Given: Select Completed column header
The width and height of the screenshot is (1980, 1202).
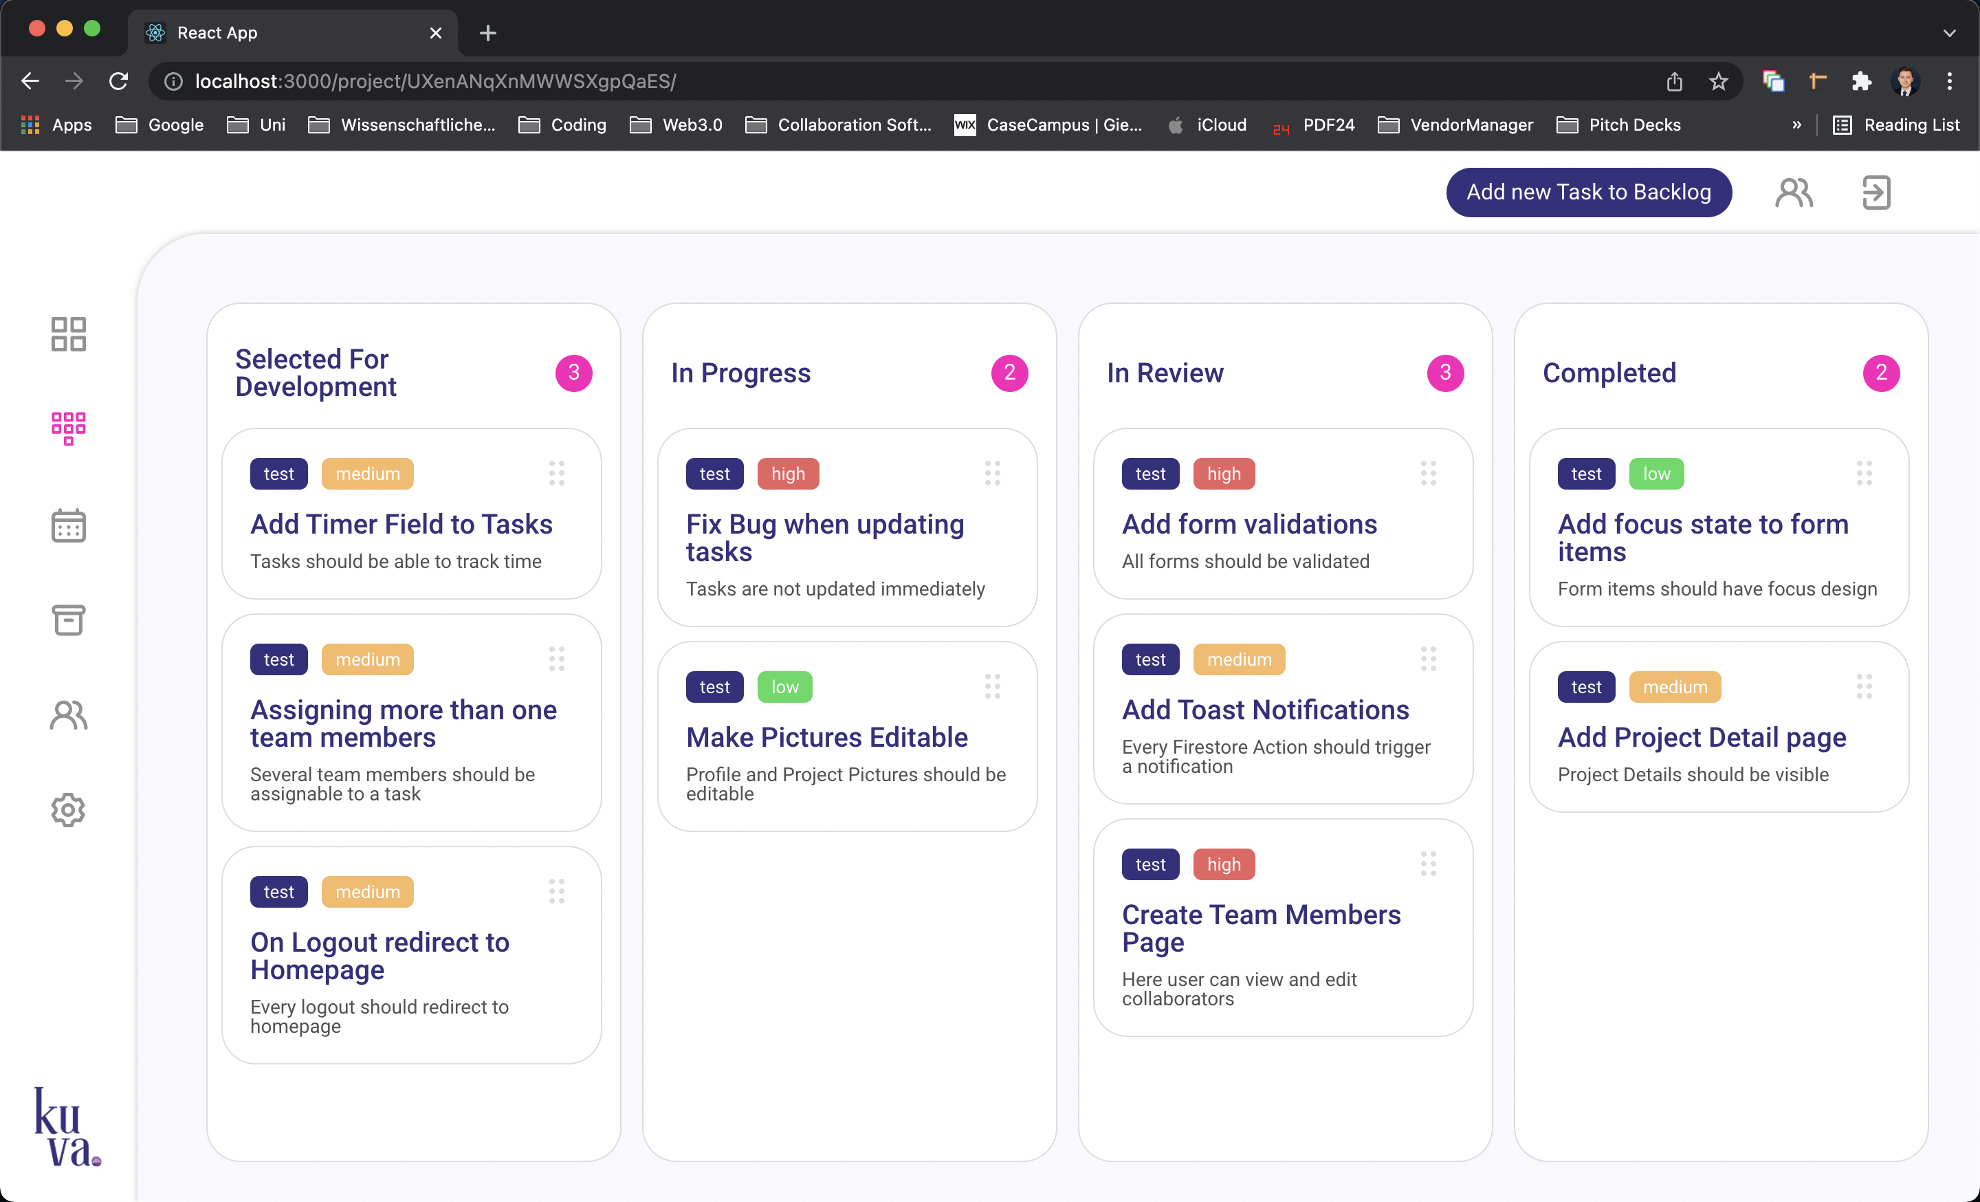Looking at the screenshot, I should (x=1611, y=372).
